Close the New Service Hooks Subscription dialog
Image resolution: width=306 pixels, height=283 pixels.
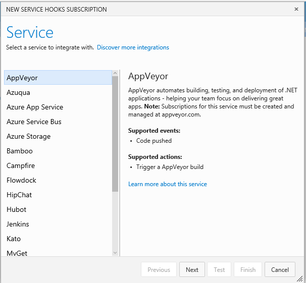296,9
